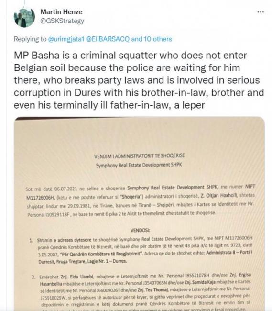Click the "VENDIM I ADMINISTRATORIT TE SHOQERISE" heading
The width and height of the screenshot is (272, 311).
click(x=139, y=156)
